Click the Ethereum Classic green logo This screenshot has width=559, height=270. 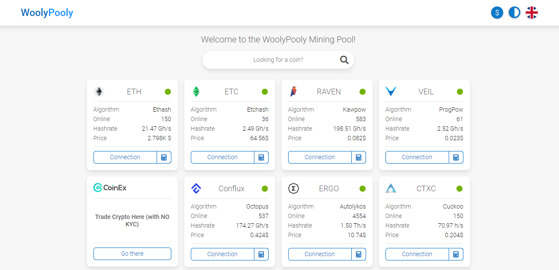[196, 92]
